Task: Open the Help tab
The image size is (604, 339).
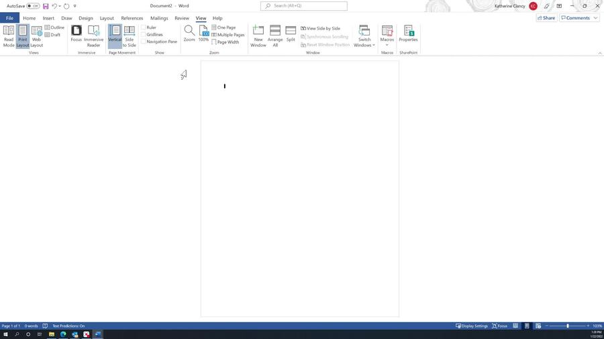Action: pos(217,18)
